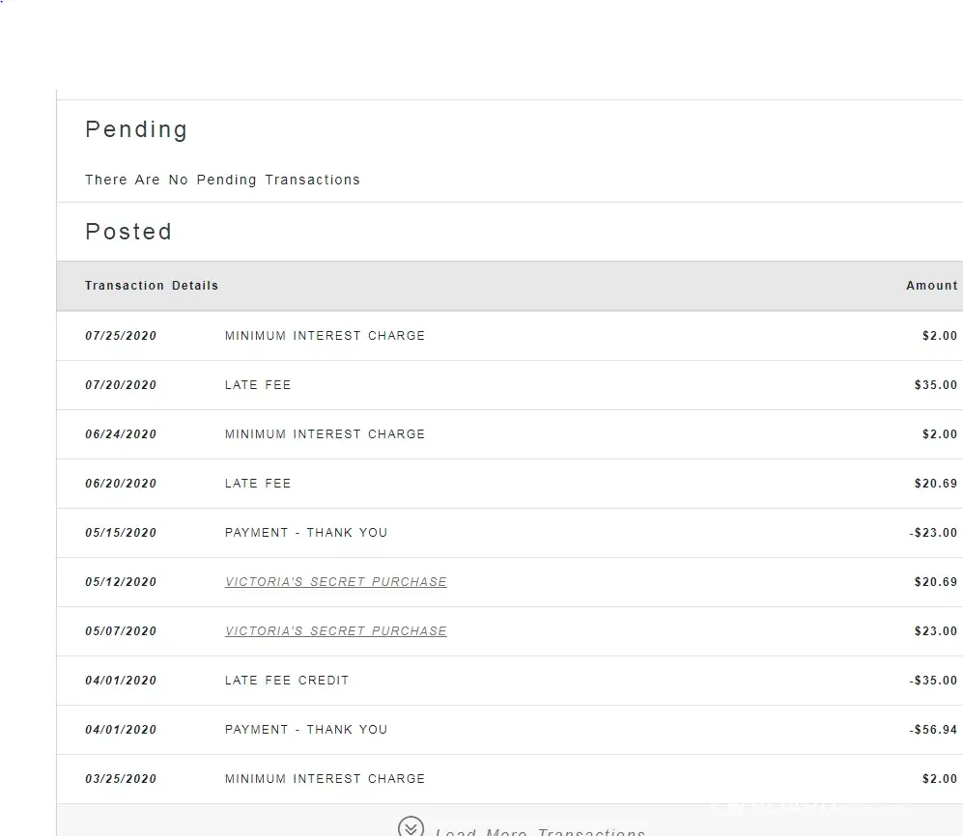Click the $35.00 late fee amount

(935, 385)
